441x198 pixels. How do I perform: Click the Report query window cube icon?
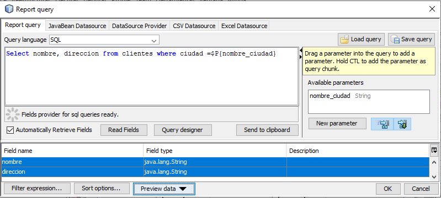9,9
